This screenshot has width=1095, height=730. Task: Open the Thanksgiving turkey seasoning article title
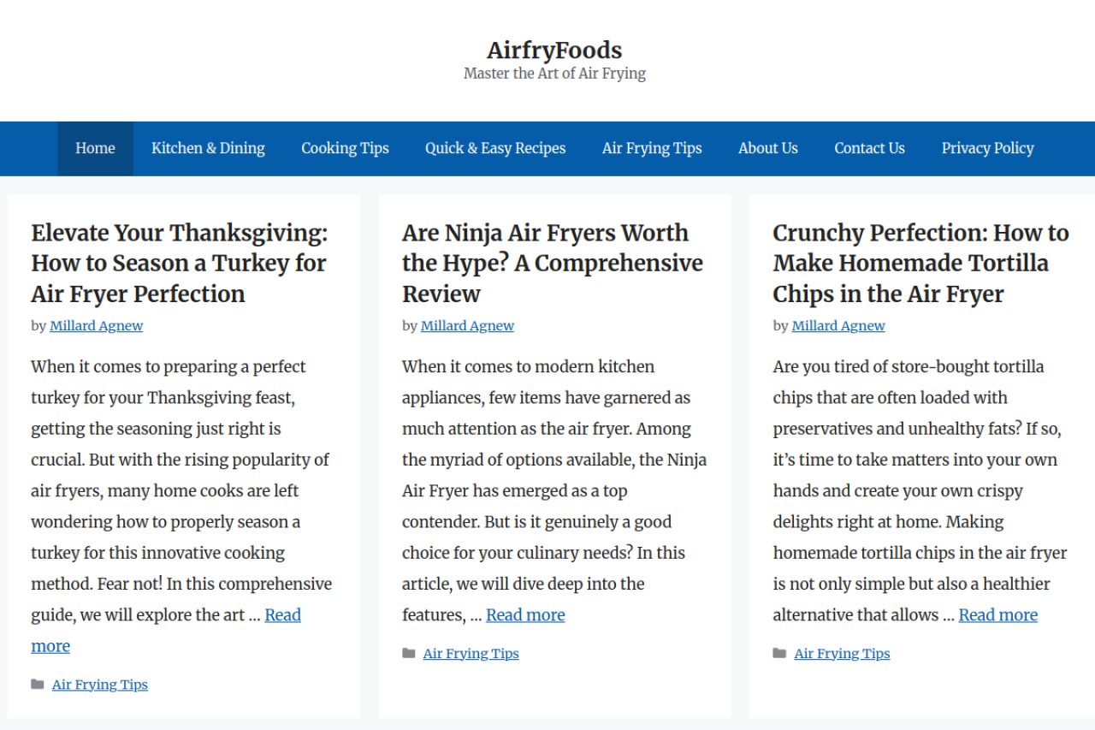[179, 263]
